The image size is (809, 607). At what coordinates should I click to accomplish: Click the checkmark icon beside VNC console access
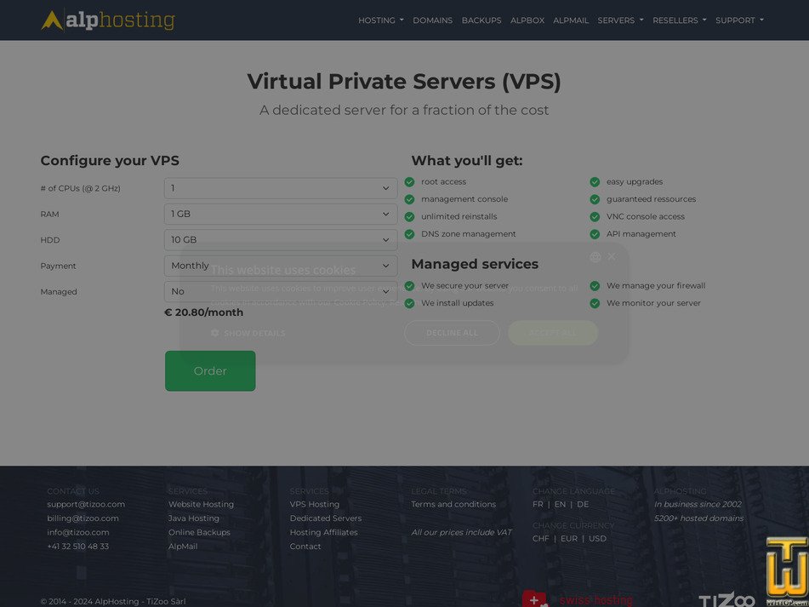[x=595, y=217]
